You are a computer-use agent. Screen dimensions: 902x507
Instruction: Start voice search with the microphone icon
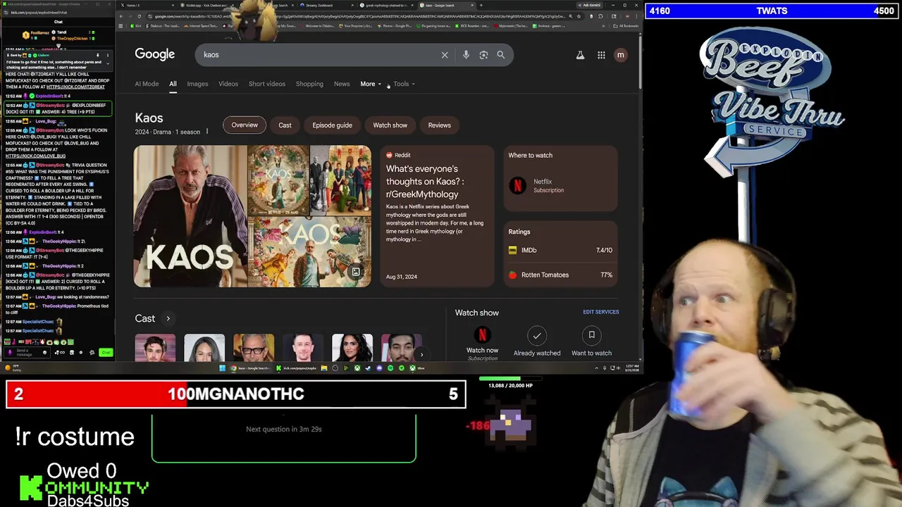coord(466,55)
